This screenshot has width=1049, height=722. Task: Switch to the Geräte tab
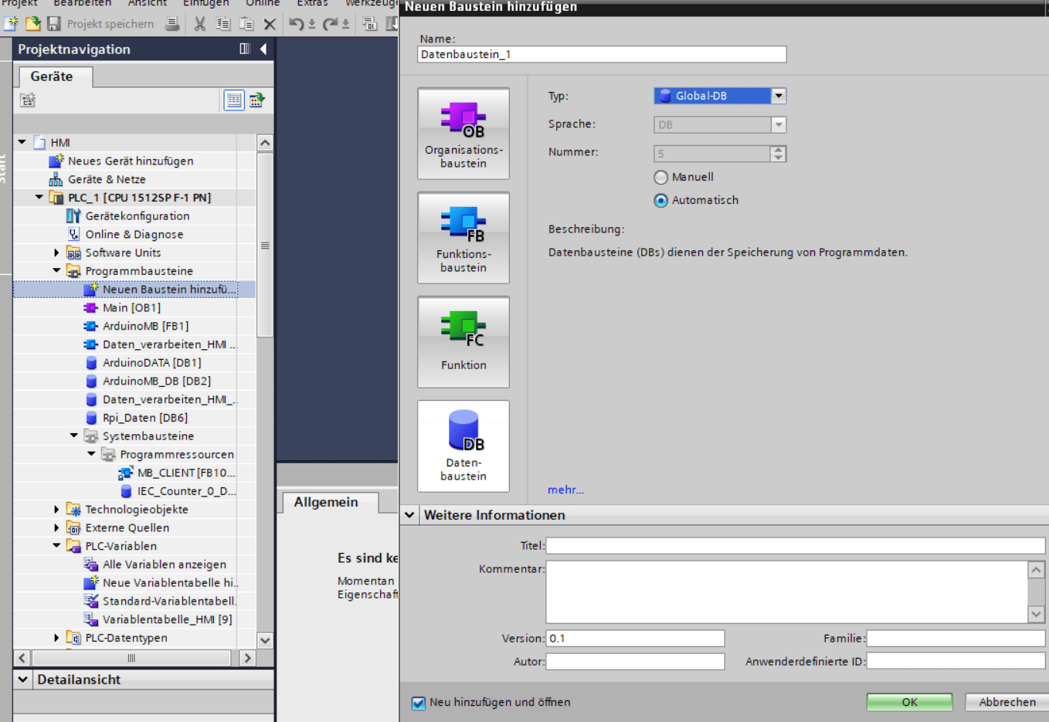[52, 76]
